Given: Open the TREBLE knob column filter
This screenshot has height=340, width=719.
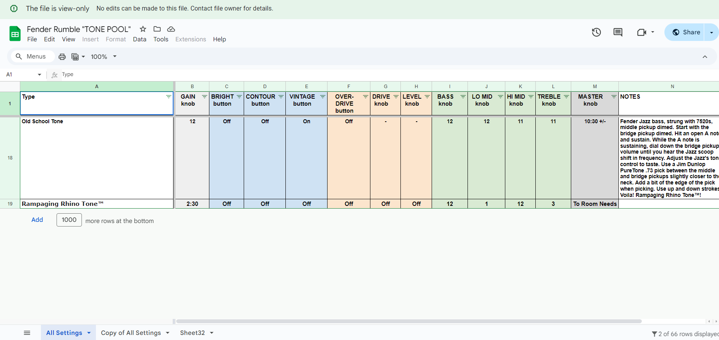Looking at the screenshot, I should click(566, 97).
